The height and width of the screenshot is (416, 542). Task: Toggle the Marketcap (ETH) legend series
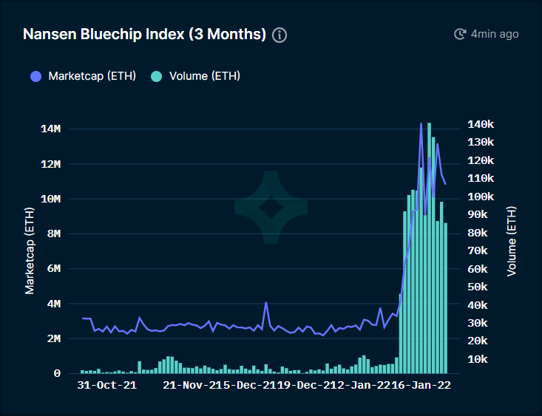84,76
